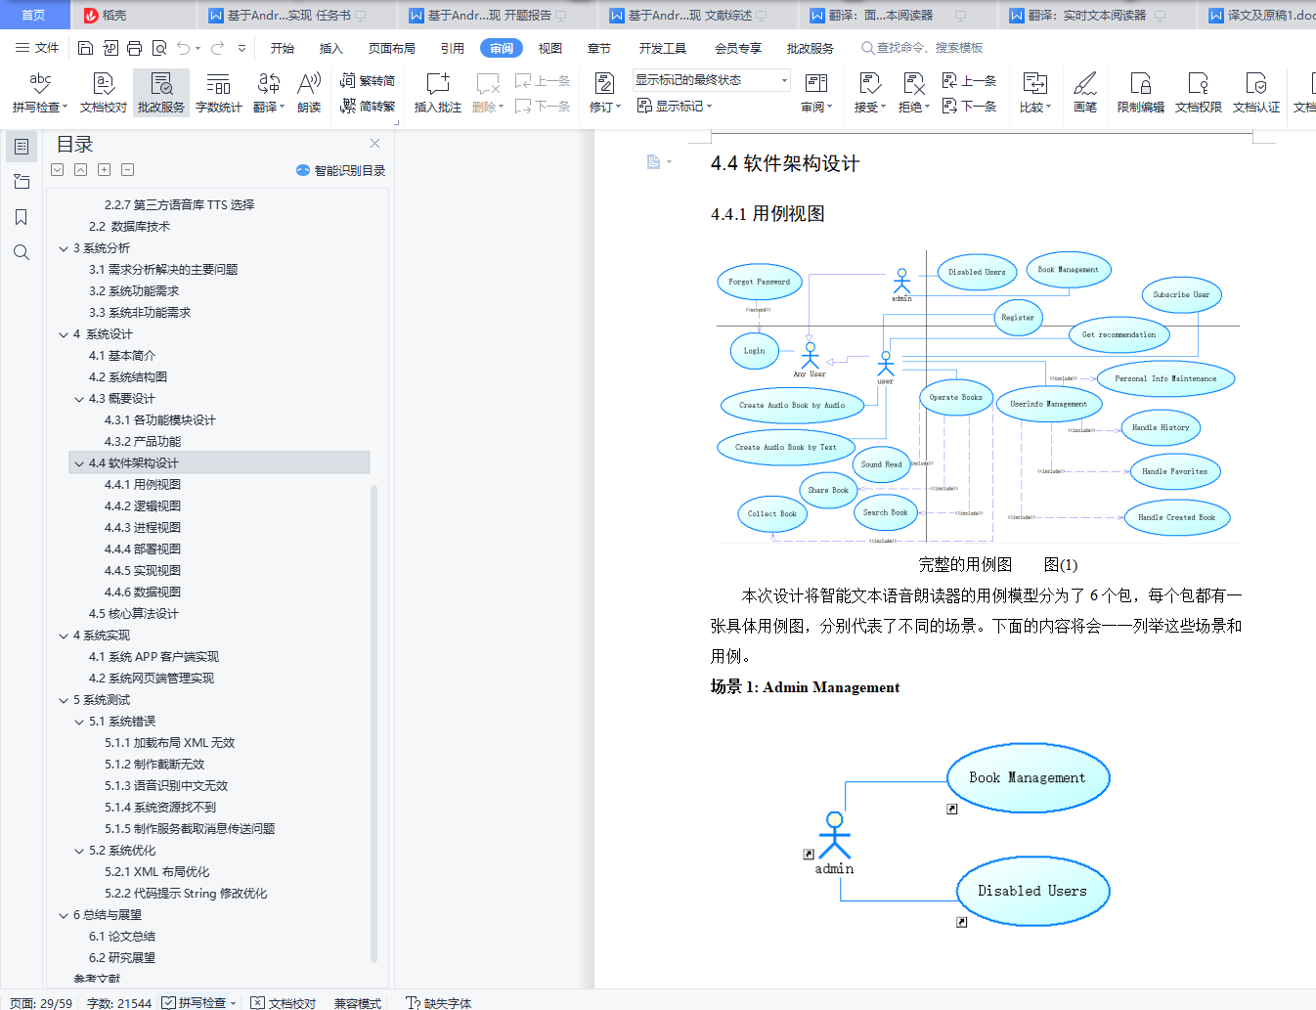Open Document Permissions (文档权限)
Screen dimensions: 1316x1010
tap(1199, 93)
